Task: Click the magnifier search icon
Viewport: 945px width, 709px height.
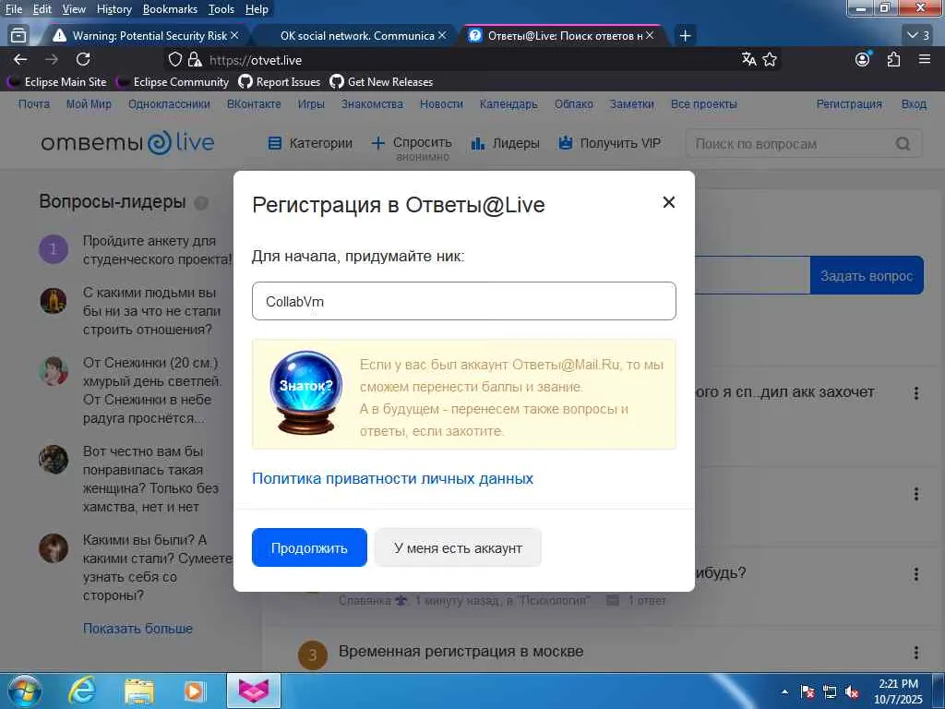Action: [903, 143]
